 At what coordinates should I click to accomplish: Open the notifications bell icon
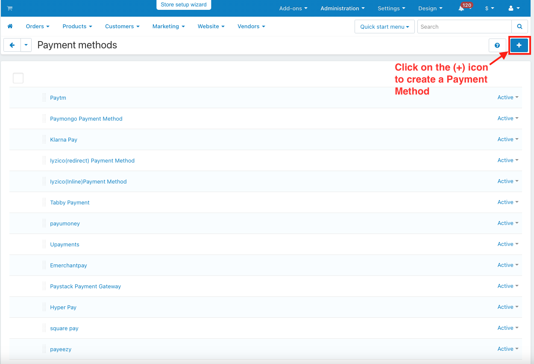pyautogui.click(x=462, y=9)
